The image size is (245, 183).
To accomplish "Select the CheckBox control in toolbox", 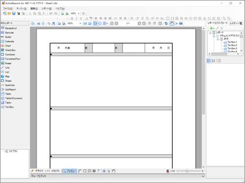I will pos(8,50).
